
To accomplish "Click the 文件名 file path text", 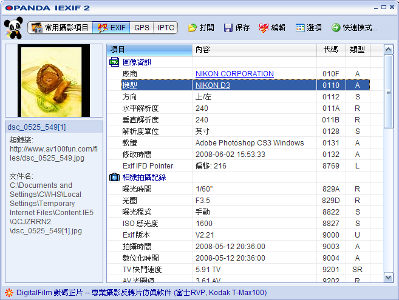I will 52,208.
